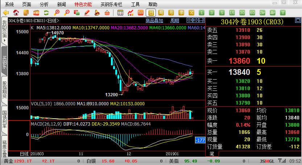Image resolution: width=302 pixels, height=165 pixels.
Task: Click the home icon in the toolbar
Action: (16, 13)
